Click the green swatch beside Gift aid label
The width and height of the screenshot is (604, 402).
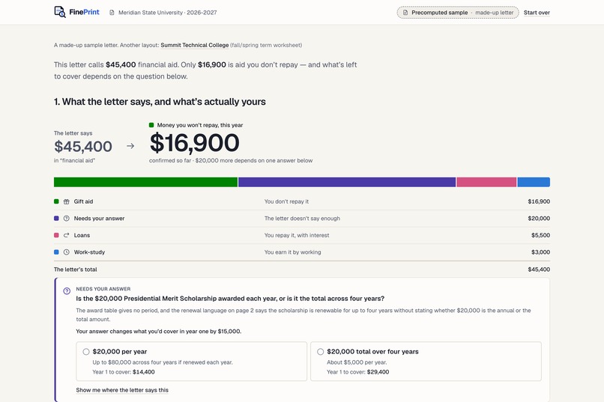[x=56, y=201]
